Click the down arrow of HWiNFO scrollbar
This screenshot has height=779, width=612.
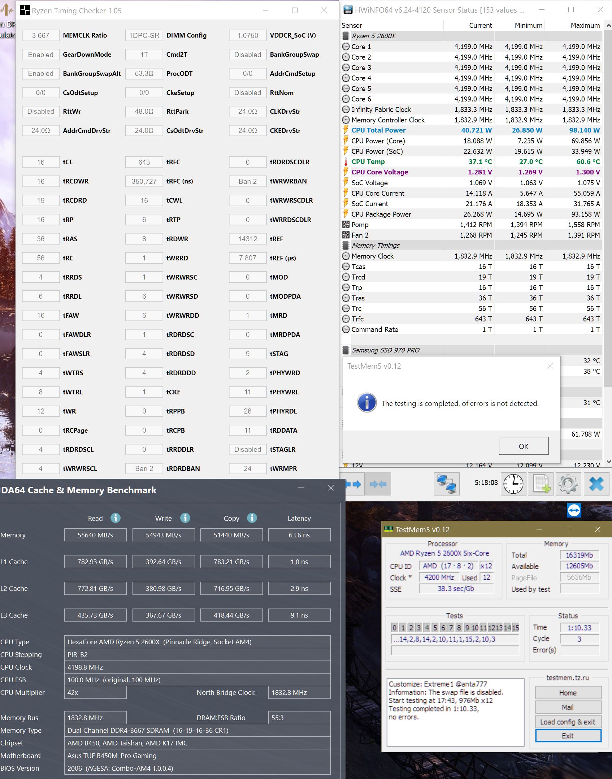click(609, 462)
